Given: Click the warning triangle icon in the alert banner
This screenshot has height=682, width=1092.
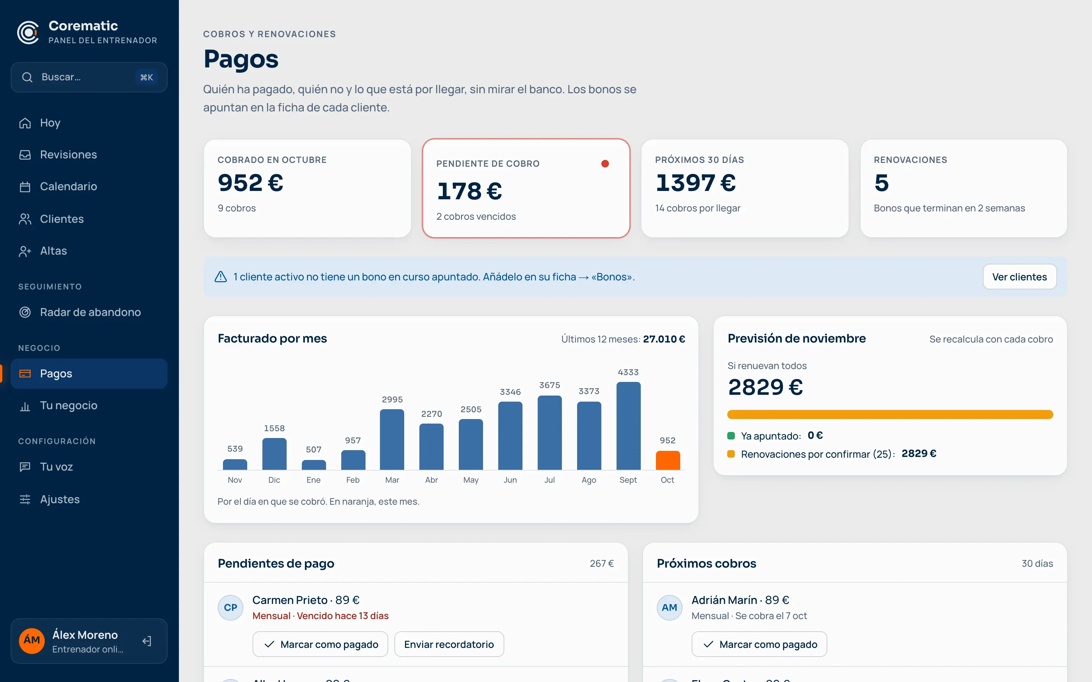Looking at the screenshot, I should 221,277.
